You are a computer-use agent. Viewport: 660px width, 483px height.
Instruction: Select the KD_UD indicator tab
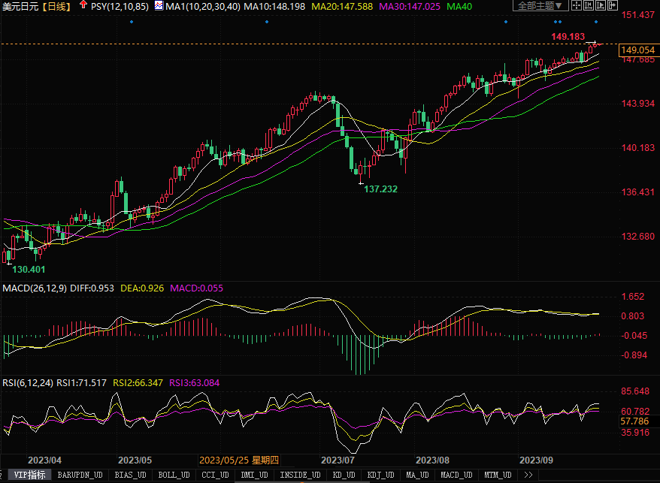344,475
